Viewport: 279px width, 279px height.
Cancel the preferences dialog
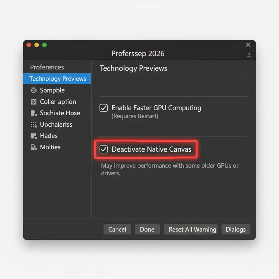click(x=117, y=229)
